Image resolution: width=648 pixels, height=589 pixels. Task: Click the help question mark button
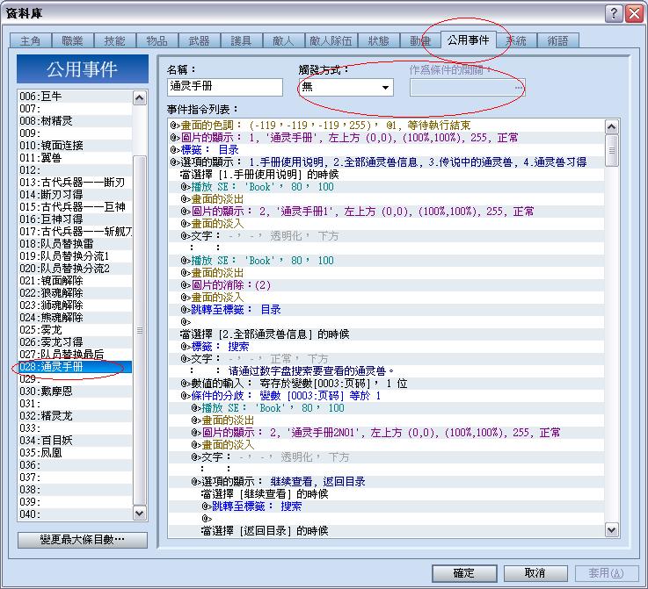pyautogui.click(x=614, y=14)
